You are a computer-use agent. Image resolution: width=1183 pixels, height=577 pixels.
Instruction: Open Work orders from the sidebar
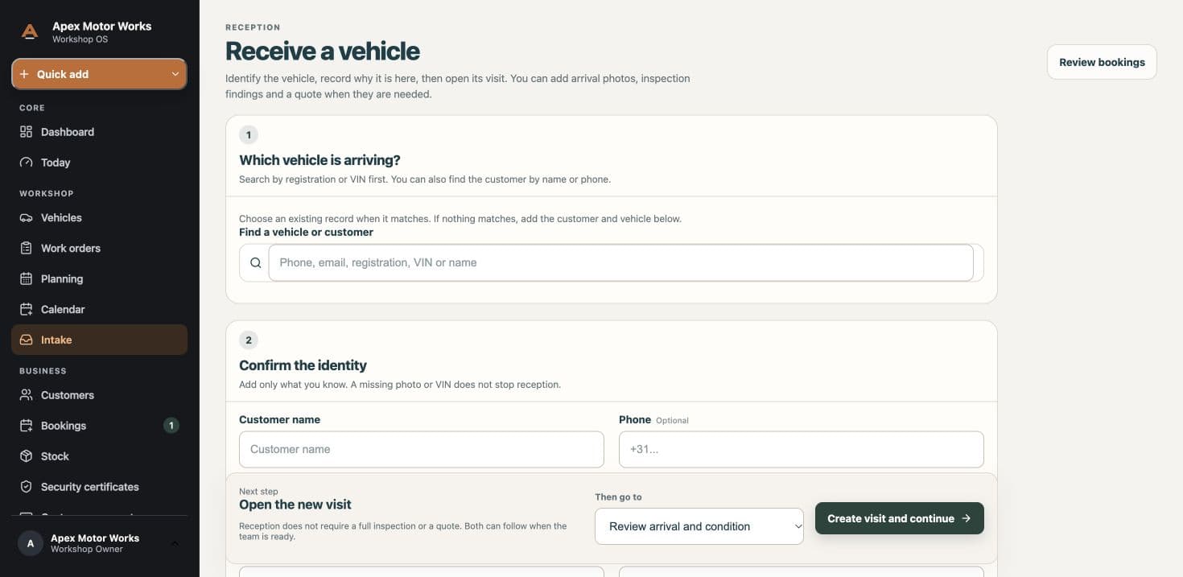[x=99, y=249]
